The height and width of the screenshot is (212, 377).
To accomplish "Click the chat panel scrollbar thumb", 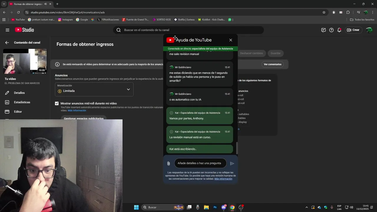I will [x=237, y=149].
